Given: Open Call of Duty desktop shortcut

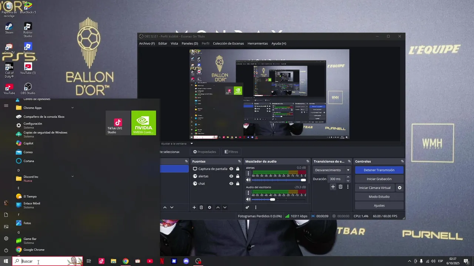Looking at the screenshot, I should 9,71.
